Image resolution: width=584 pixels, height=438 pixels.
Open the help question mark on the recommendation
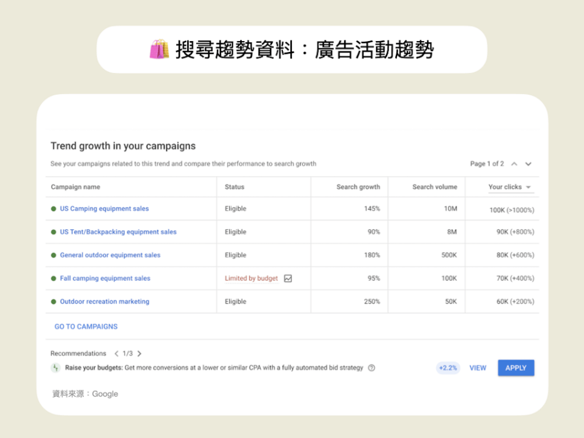(x=372, y=367)
